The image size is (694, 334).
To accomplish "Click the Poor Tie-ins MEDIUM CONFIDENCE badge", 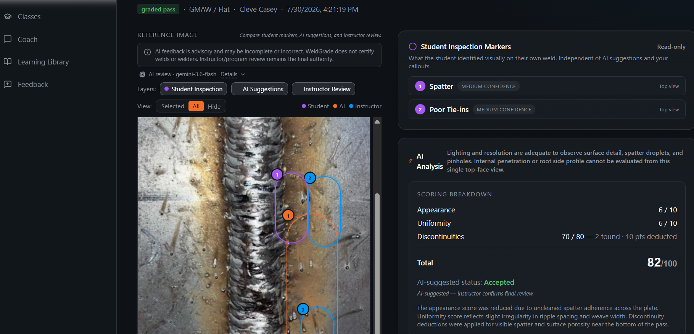I will 504,110.
